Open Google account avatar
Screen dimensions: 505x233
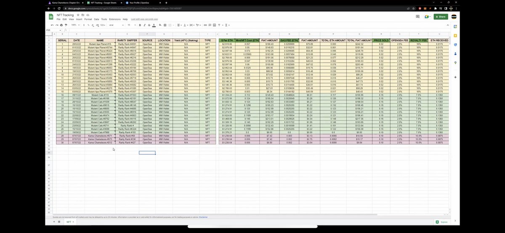pos(454,17)
